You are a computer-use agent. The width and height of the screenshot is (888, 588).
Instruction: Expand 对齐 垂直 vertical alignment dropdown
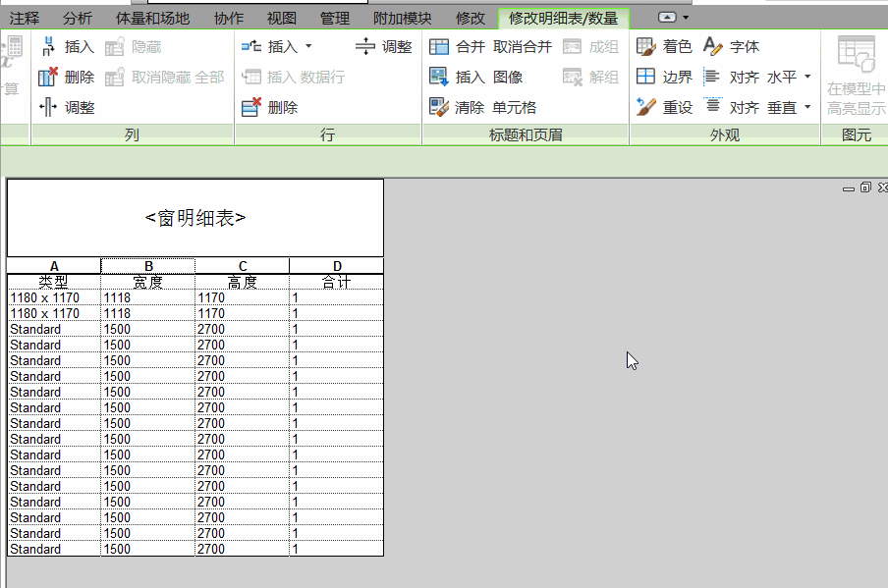807,107
